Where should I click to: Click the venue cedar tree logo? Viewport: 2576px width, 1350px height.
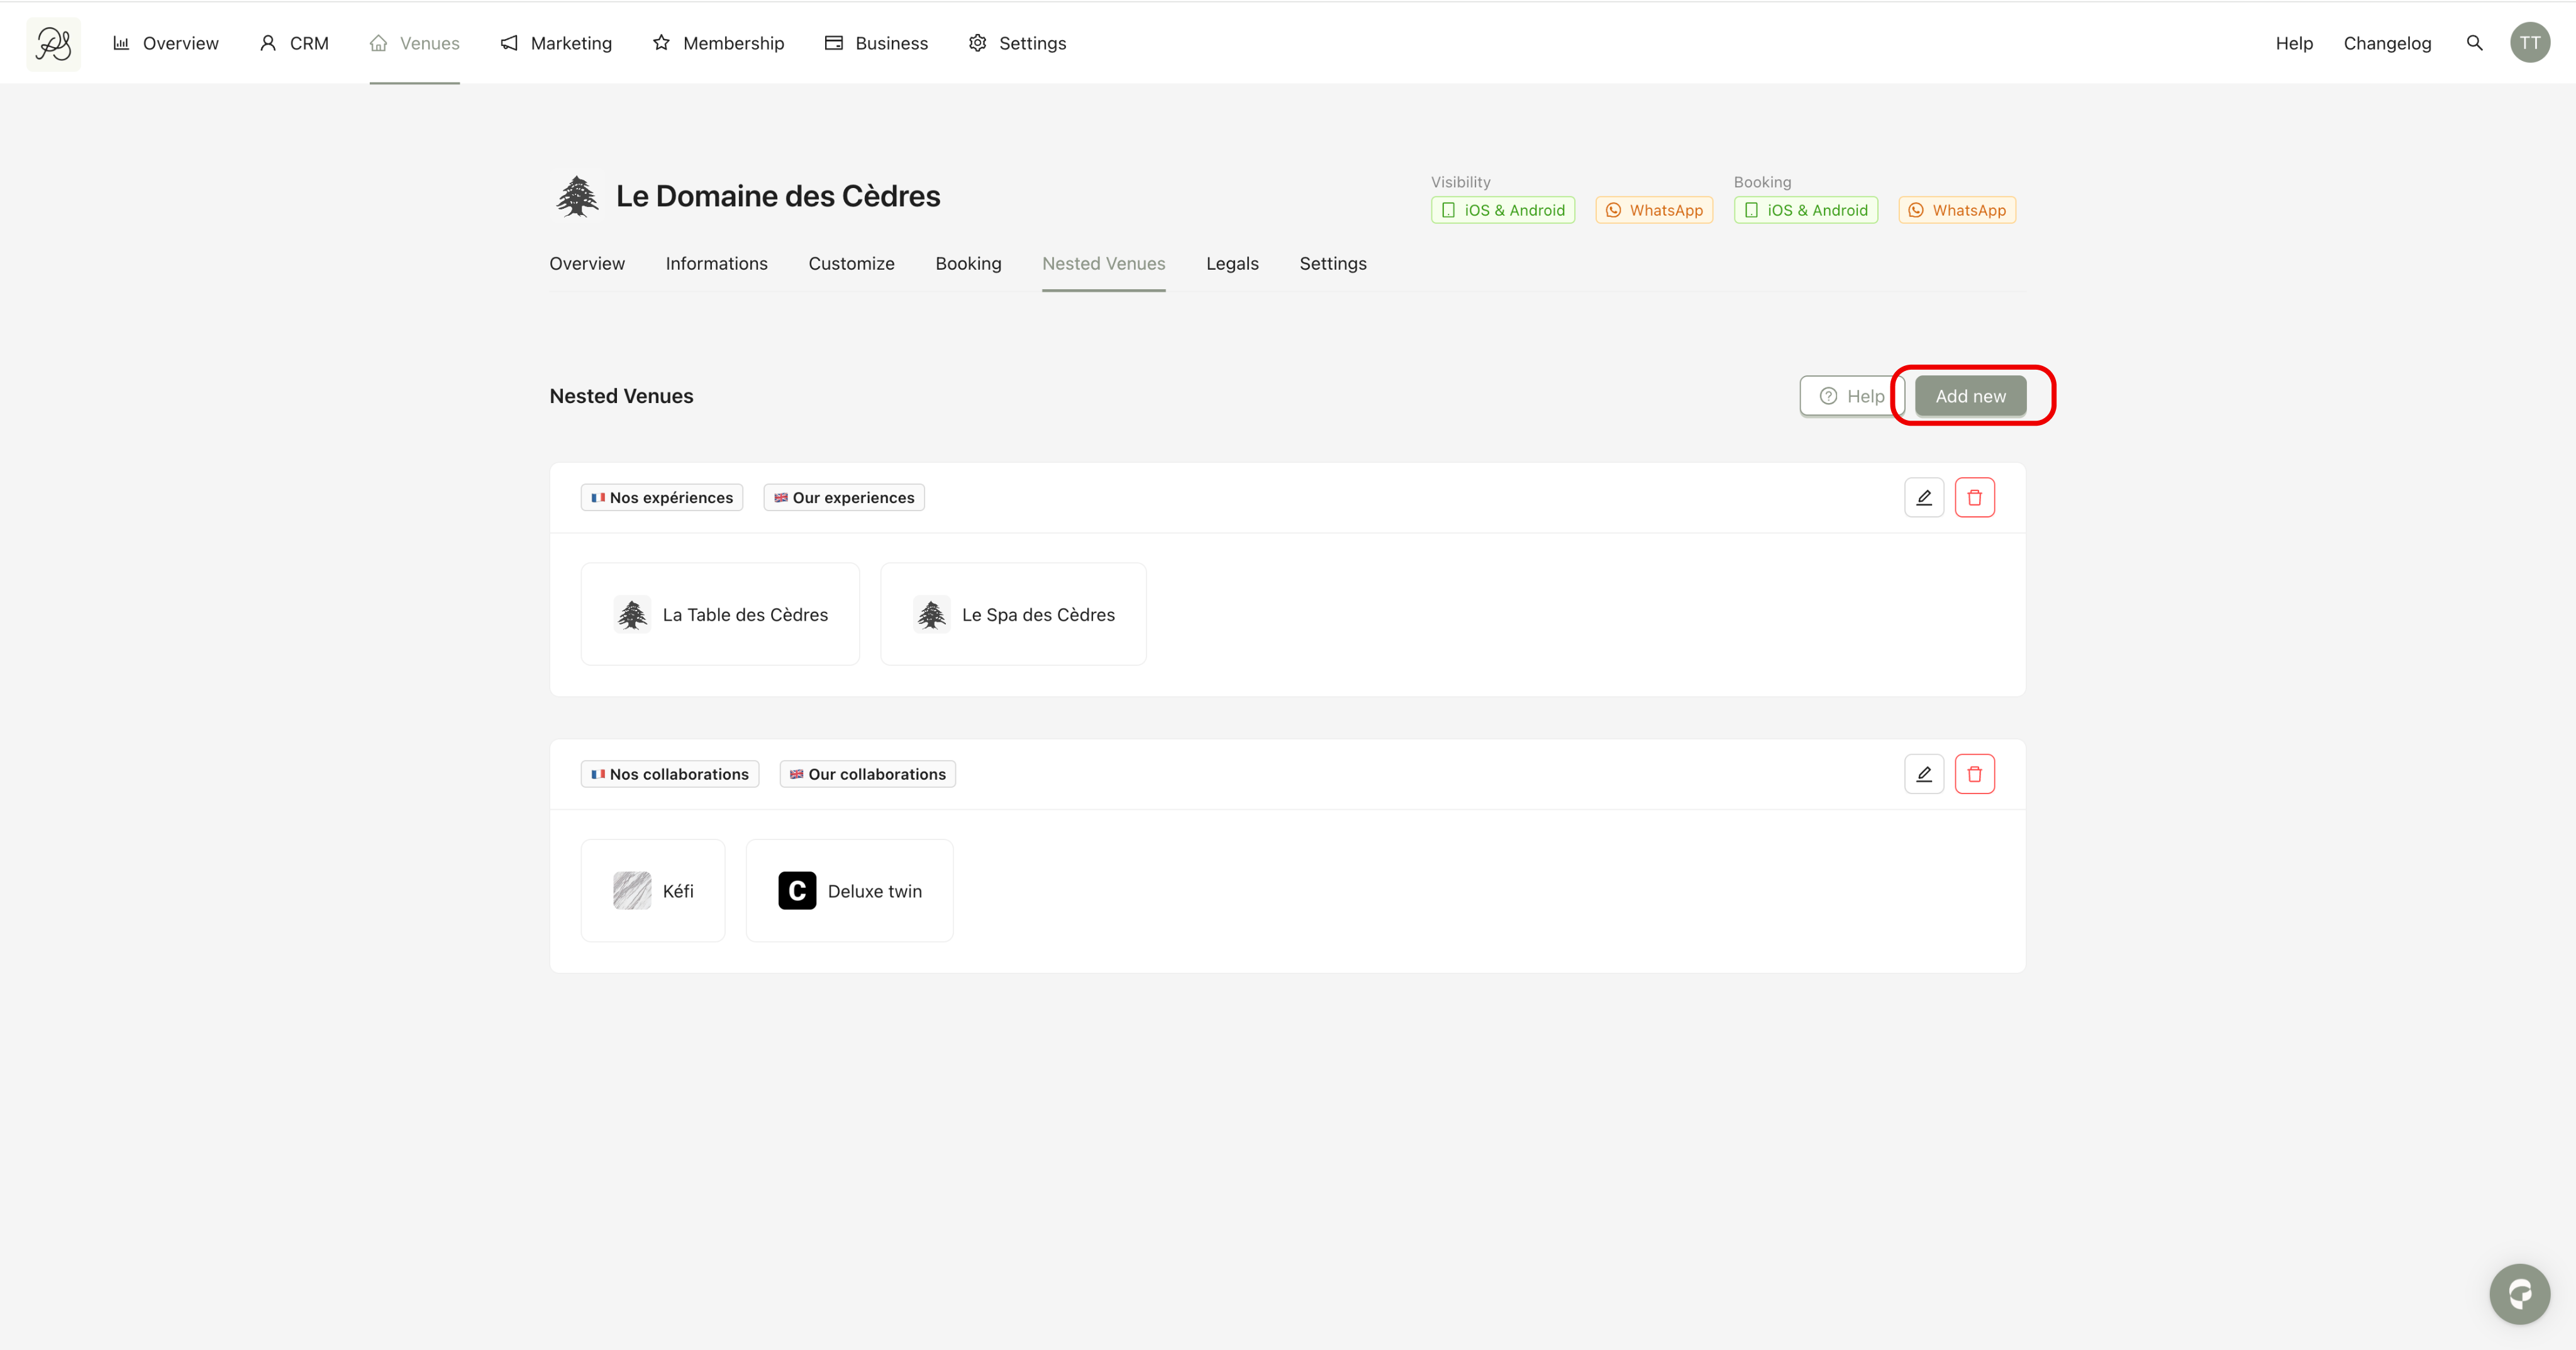[577, 196]
